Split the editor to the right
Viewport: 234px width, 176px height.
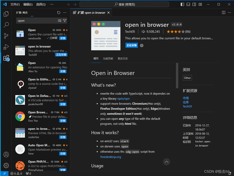(223, 12)
